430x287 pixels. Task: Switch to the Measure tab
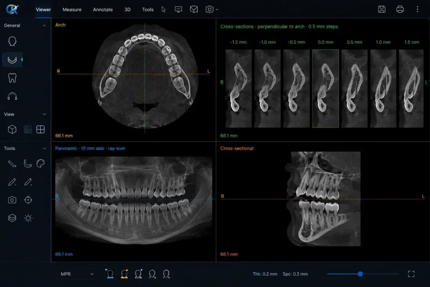point(72,9)
